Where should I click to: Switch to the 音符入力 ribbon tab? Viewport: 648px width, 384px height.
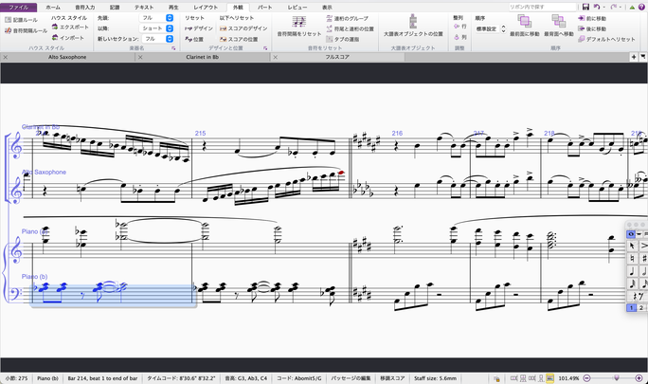point(84,8)
